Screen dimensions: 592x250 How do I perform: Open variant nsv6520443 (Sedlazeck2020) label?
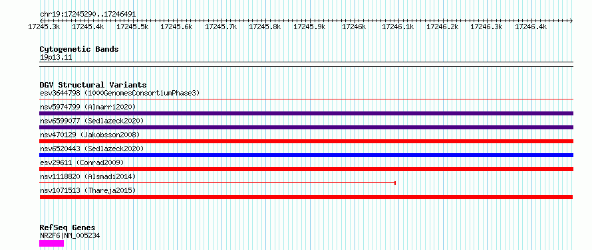(92, 149)
